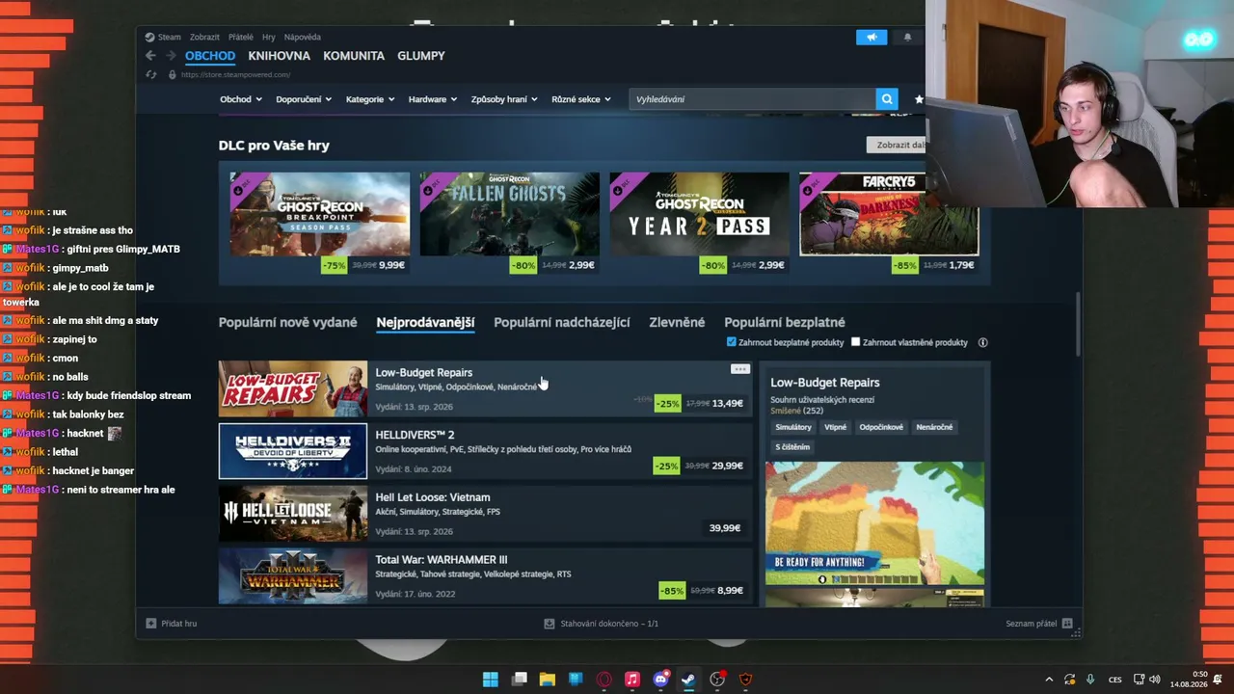This screenshot has width=1234, height=694.
Task: Click the Zobrazit další button
Action: tap(896, 145)
